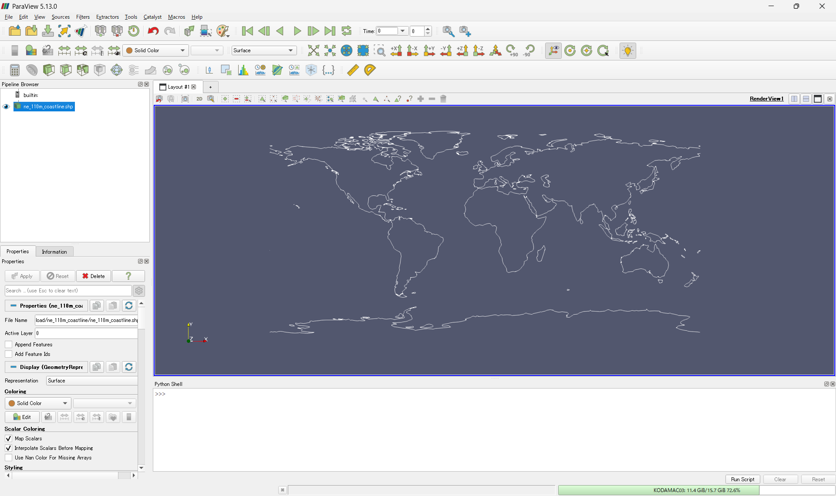The height and width of the screenshot is (496, 836).
Task: Toggle the light kit bulb icon
Action: point(627,50)
